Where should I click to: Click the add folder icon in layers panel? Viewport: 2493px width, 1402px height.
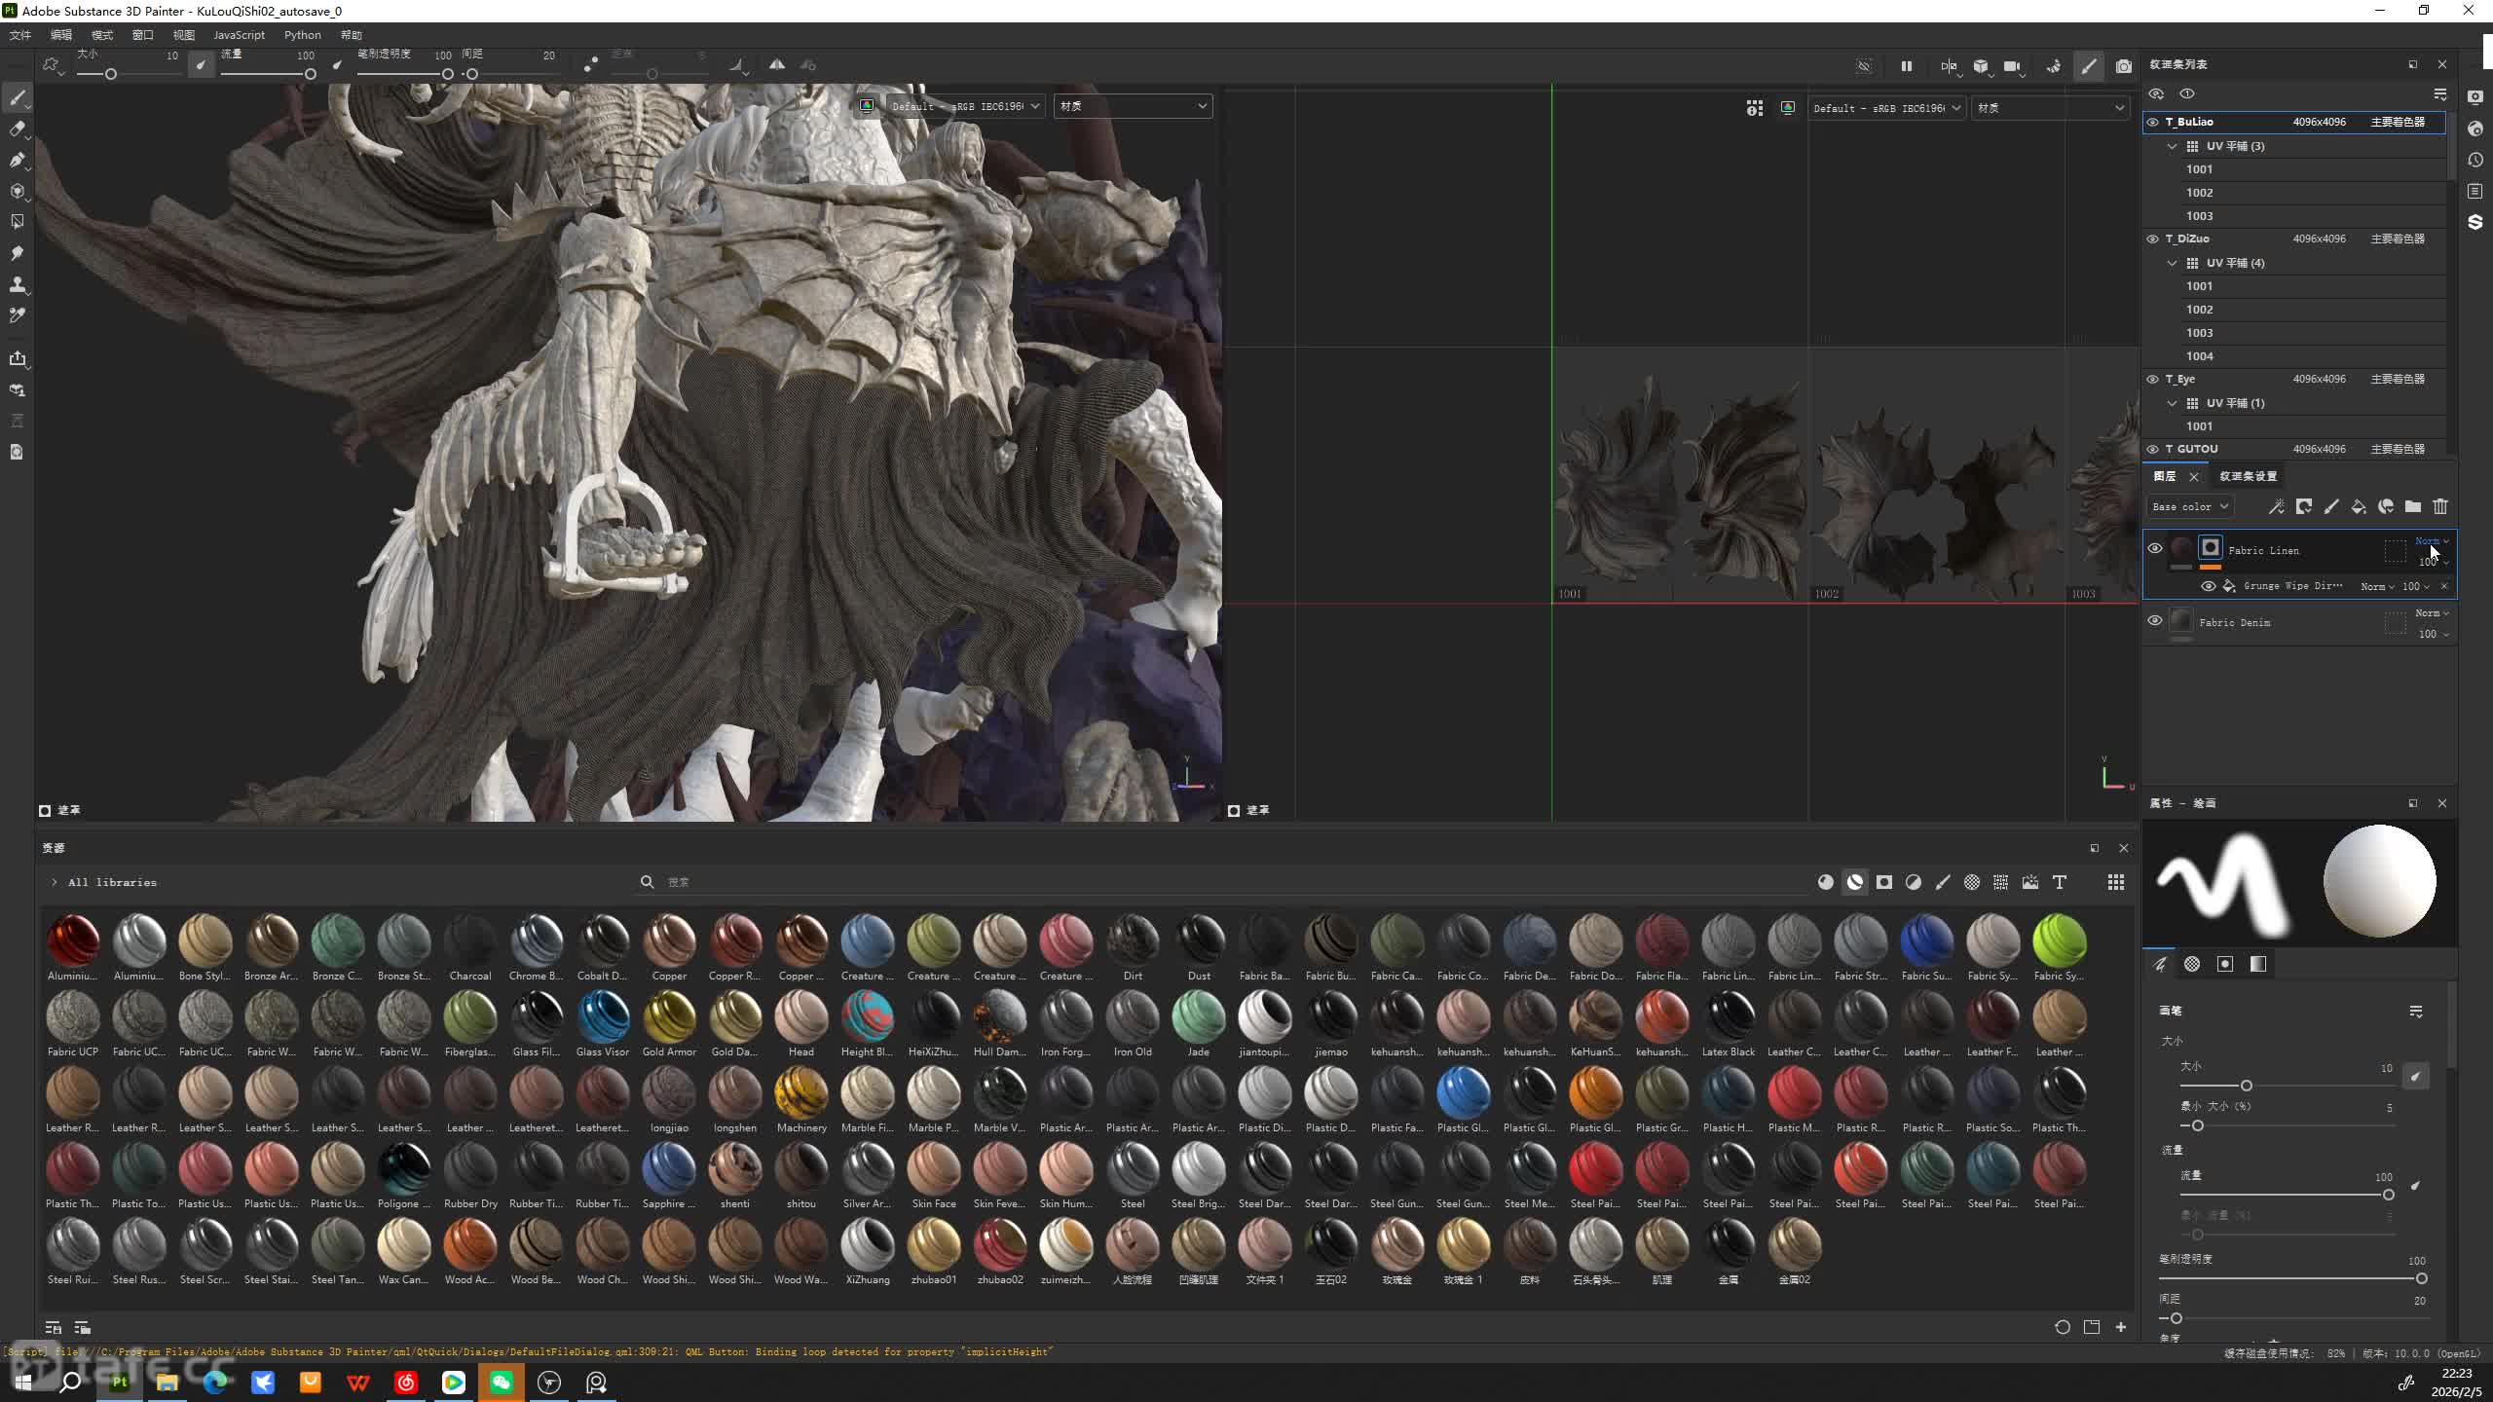pyautogui.click(x=2412, y=506)
